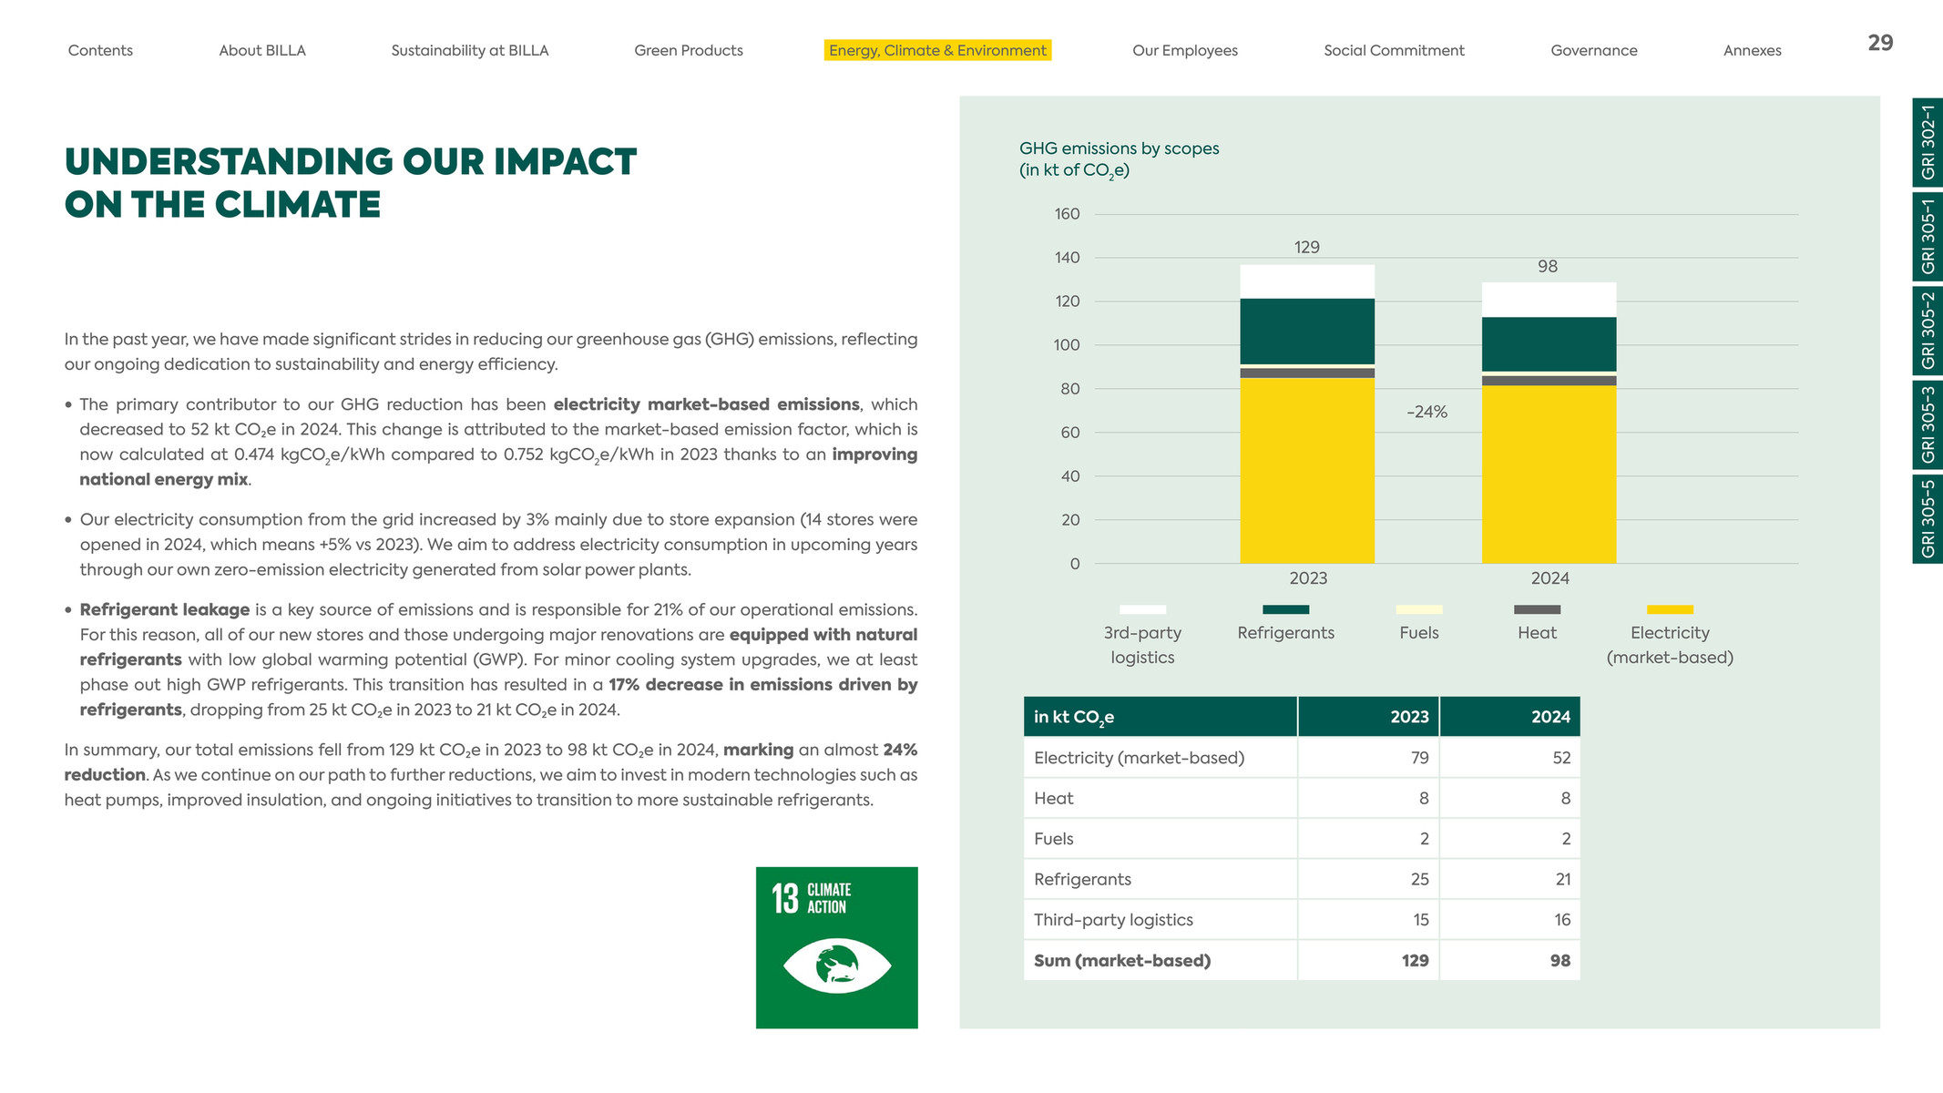Screen dimensions: 1943x1093
Task: Navigate to Green Products
Action: [x=689, y=51]
